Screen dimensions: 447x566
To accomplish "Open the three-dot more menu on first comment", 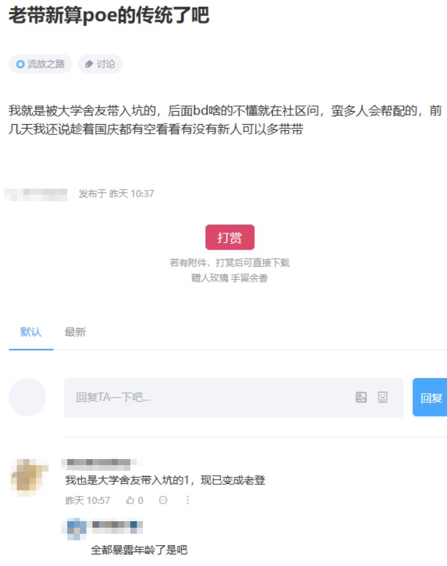I will pyautogui.click(x=188, y=500).
